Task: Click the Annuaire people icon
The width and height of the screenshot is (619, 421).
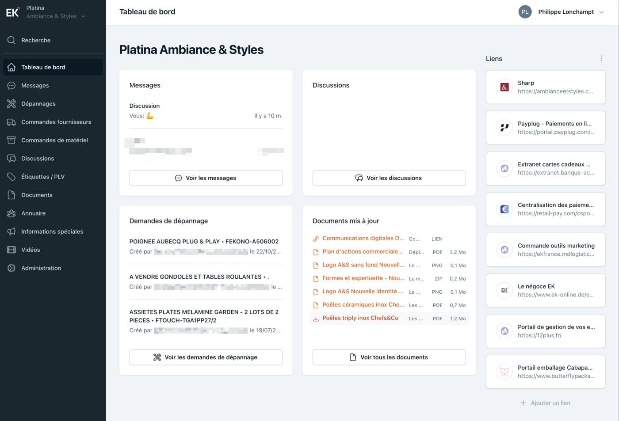Action: [11, 213]
